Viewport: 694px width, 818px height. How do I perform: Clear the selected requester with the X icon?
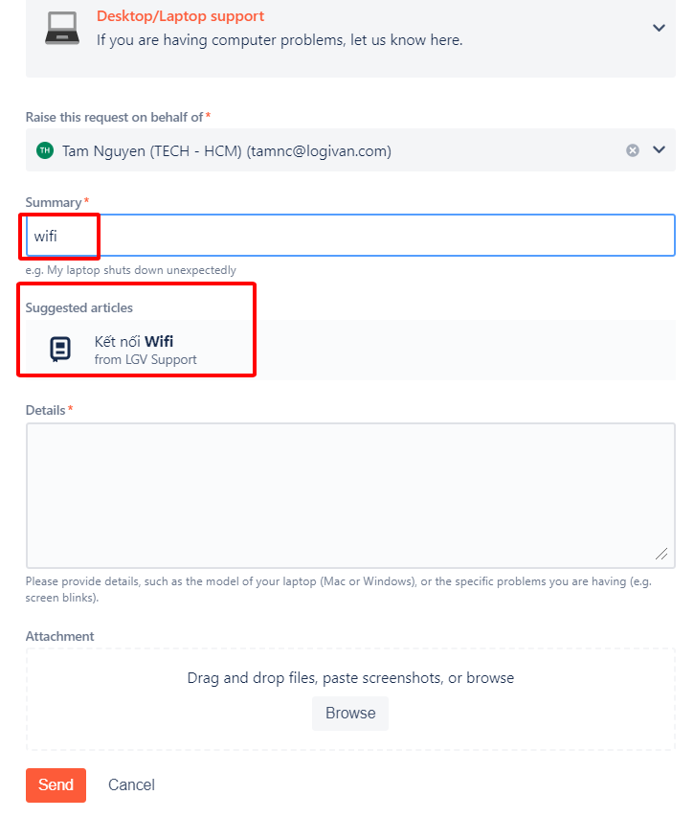pos(633,150)
